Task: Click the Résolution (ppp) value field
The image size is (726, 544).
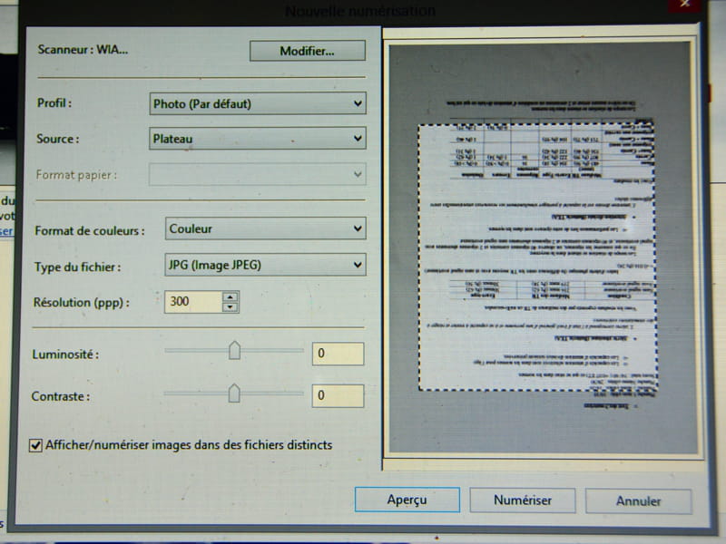Action: [x=192, y=302]
